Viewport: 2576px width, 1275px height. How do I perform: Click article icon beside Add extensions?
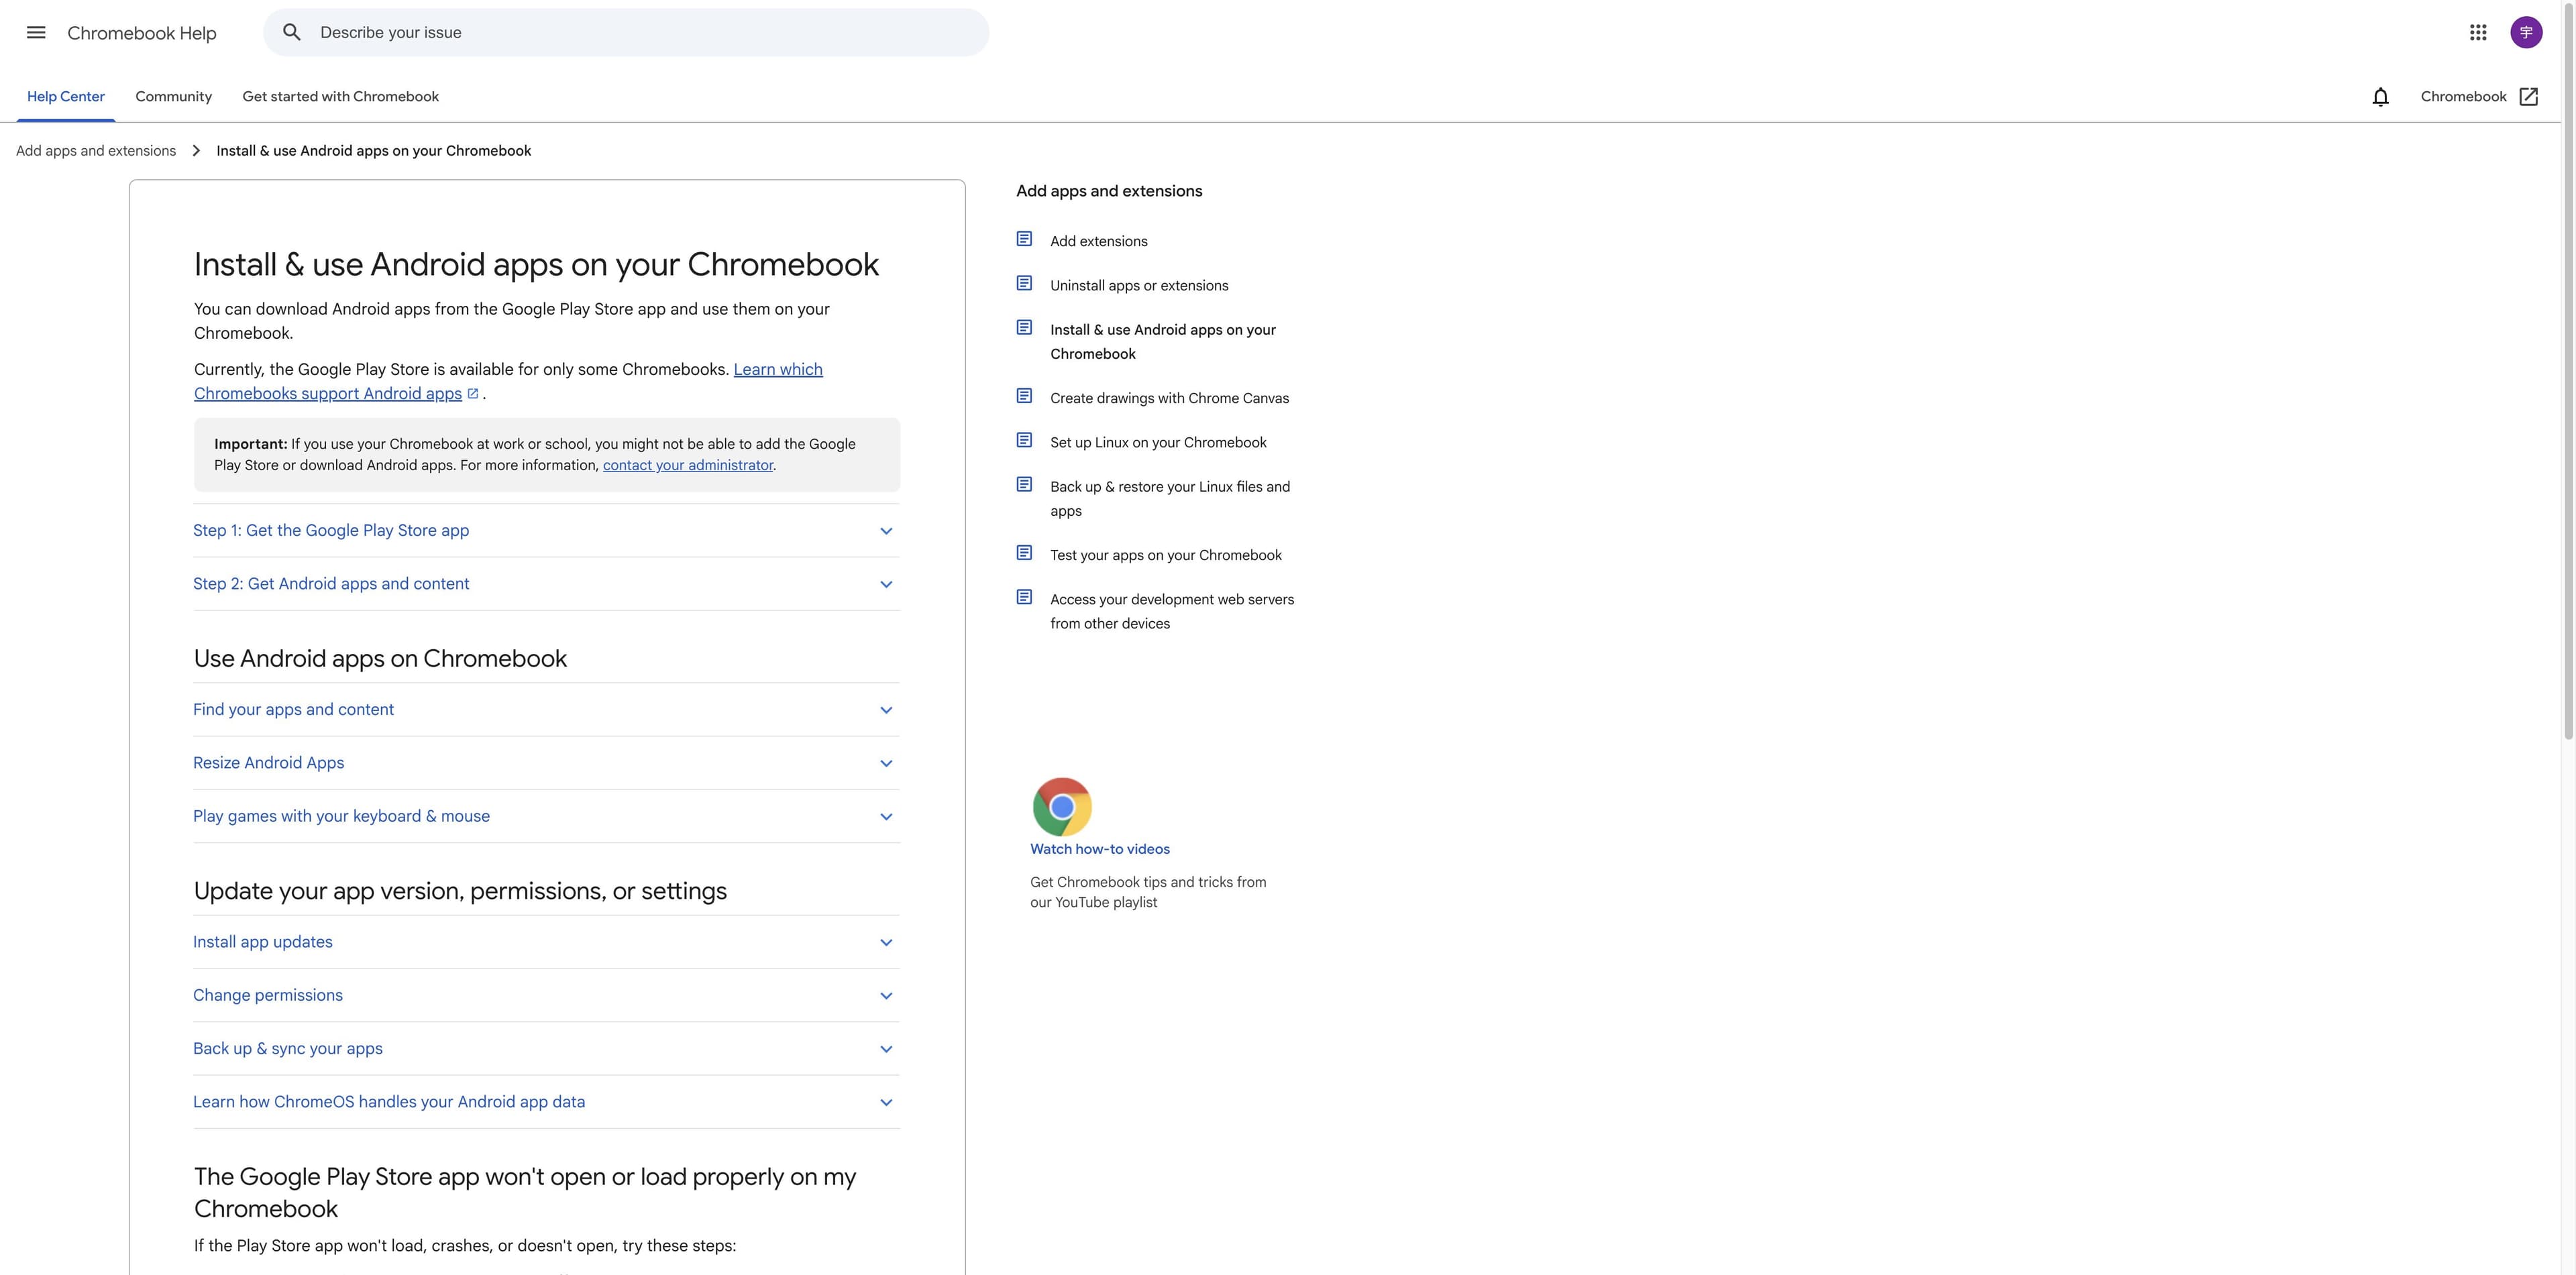click(1024, 239)
